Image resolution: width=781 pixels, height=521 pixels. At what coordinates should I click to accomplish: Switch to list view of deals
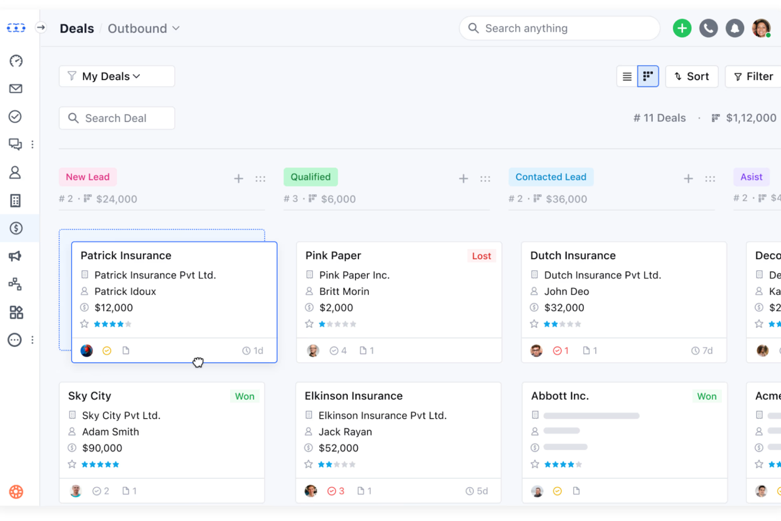[x=627, y=76]
